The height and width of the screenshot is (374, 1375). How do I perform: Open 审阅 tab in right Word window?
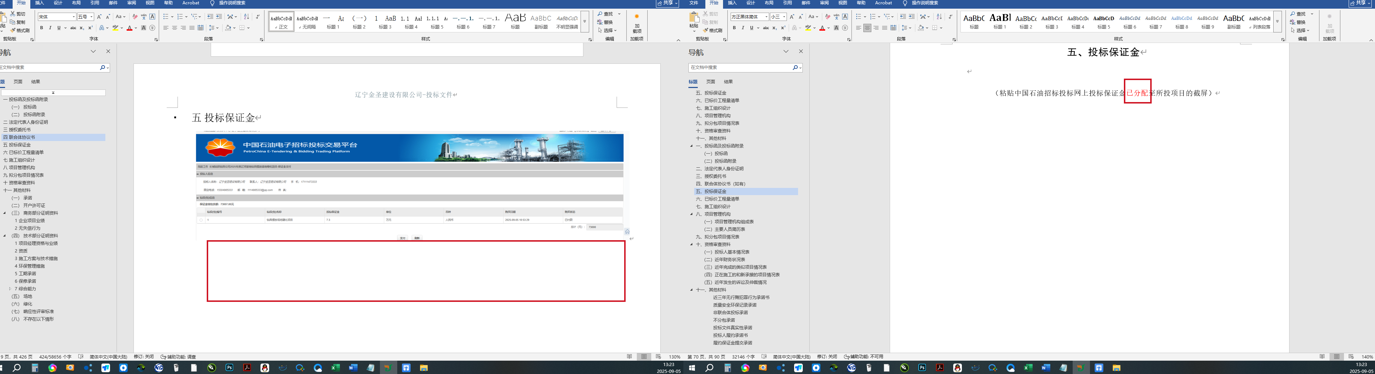point(824,3)
